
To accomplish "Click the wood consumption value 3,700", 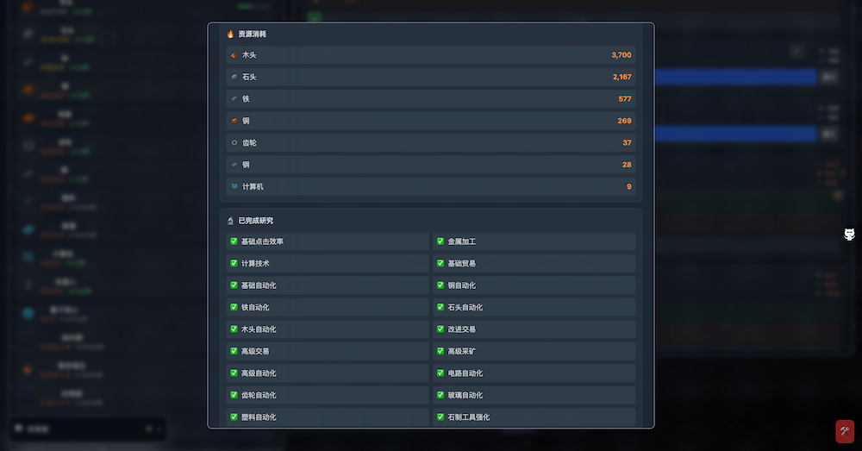I will [x=622, y=55].
